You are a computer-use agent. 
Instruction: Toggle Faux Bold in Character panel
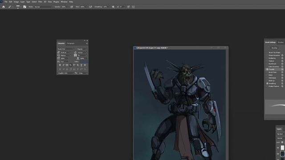60,65
